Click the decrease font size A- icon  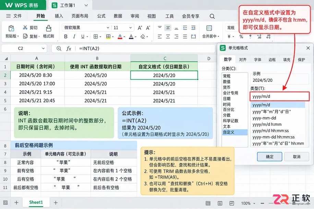pyautogui.click(x=148, y=28)
